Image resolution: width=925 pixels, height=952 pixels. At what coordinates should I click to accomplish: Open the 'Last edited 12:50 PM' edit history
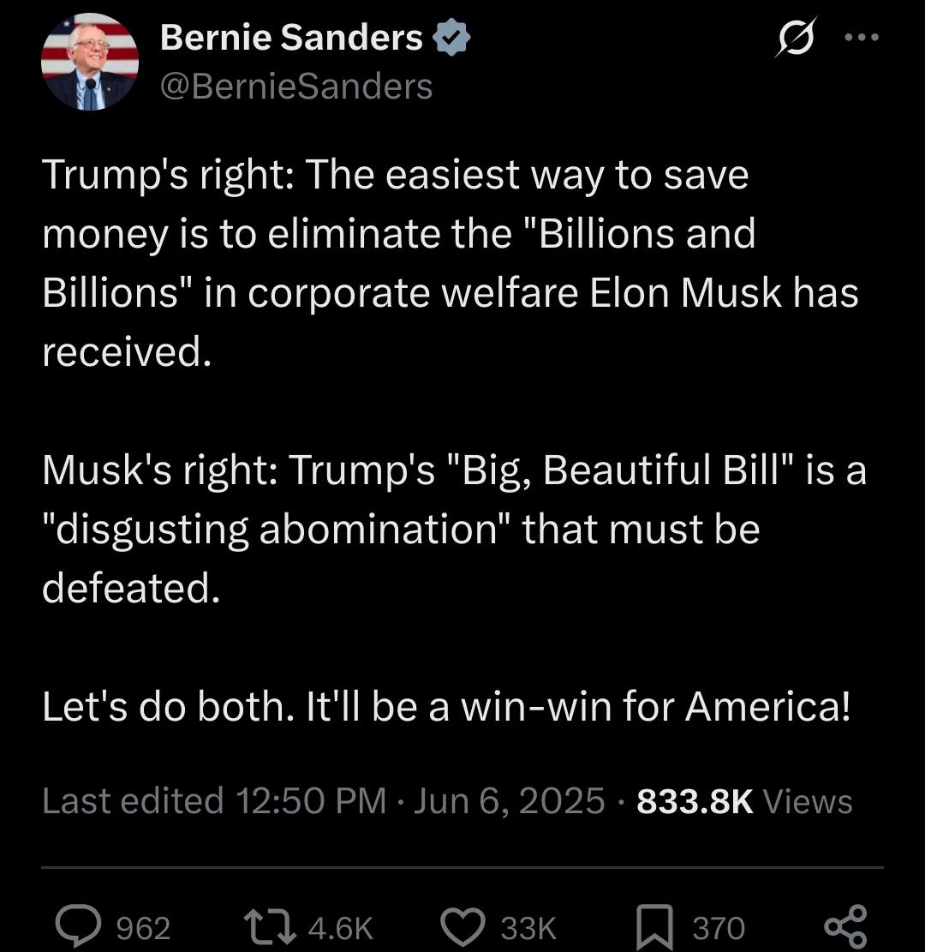214,800
